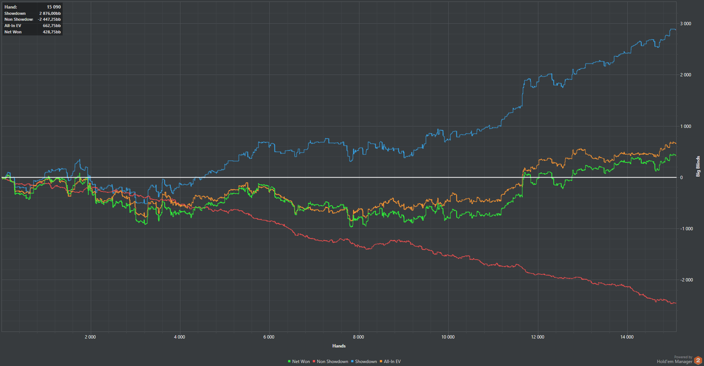704x366 pixels.
Task: Click the red Non Showdown legend swatch
Action: (x=314, y=362)
